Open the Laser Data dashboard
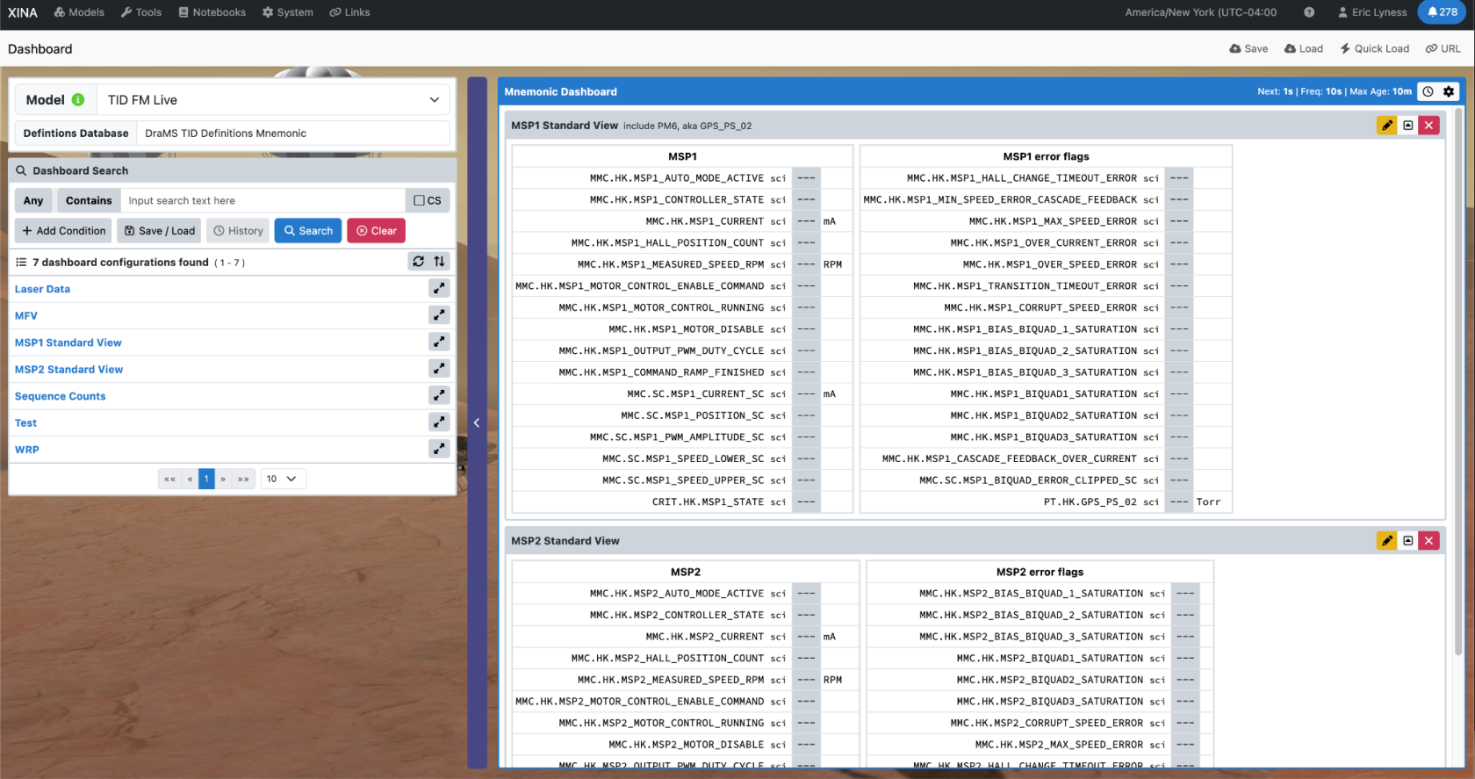Image resolution: width=1475 pixels, height=779 pixels. (x=42, y=289)
